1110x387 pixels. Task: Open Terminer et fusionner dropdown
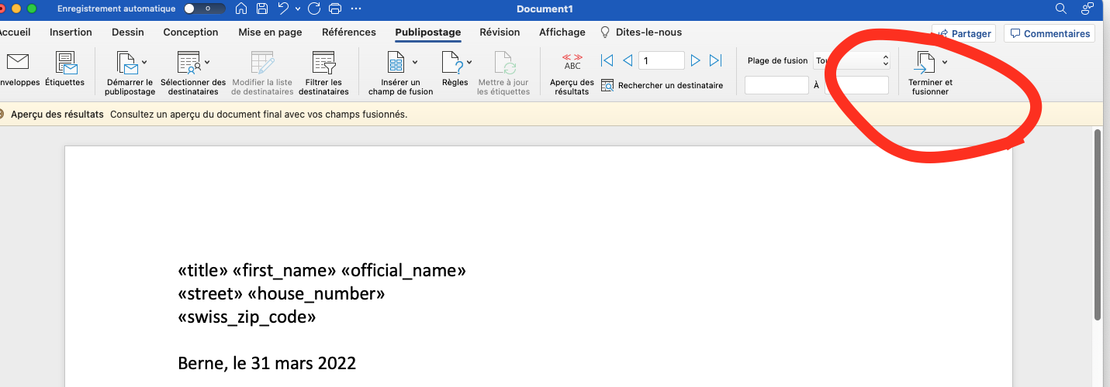pos(944,62)
